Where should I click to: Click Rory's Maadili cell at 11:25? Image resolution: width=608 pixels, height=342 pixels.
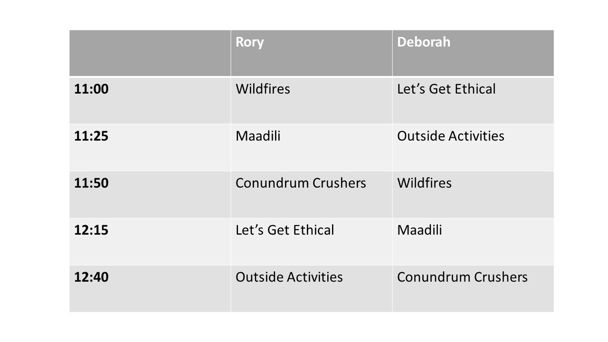coord(312,147)
